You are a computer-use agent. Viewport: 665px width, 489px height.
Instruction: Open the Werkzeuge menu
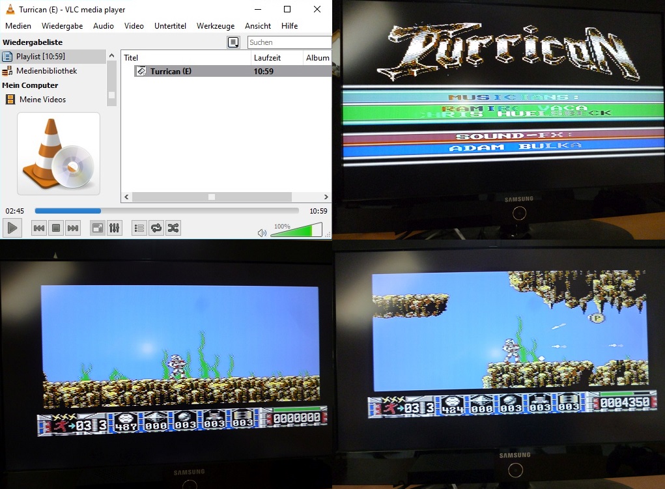click(x=216, y=26)
